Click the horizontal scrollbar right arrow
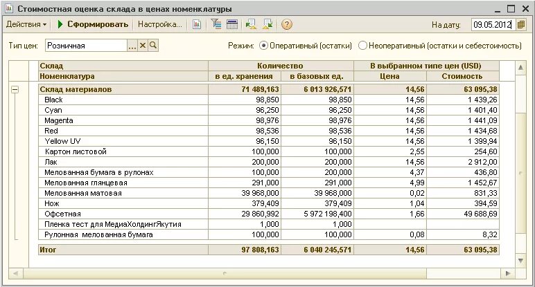Image resolution: width=535 pixels, height=287 pixels. coord(508,273)
